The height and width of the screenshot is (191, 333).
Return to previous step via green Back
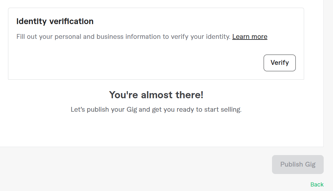pos(317,185)
